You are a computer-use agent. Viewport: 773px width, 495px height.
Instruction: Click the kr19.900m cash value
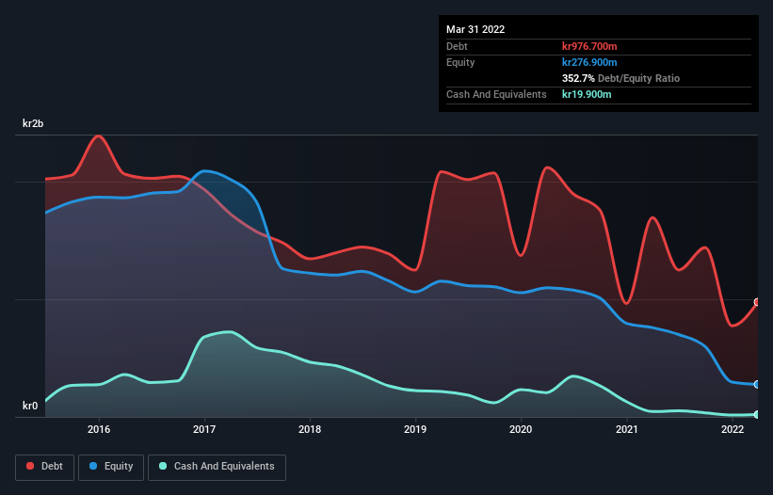click(587, 94)
